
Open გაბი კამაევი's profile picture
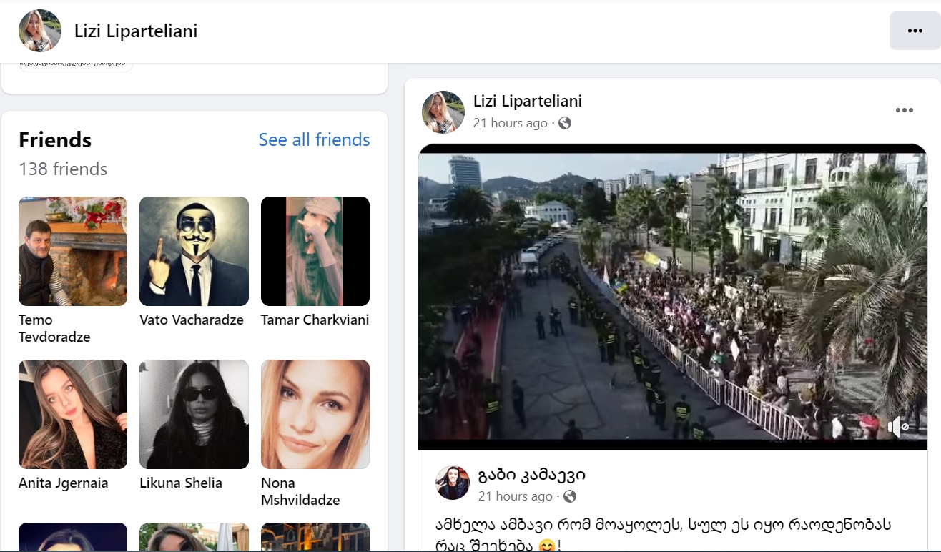coord(453,483)
